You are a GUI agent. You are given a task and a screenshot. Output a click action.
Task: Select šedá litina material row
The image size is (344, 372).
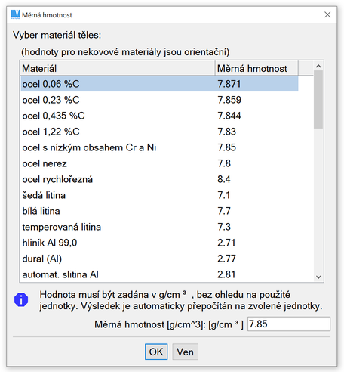click(159, 195)
